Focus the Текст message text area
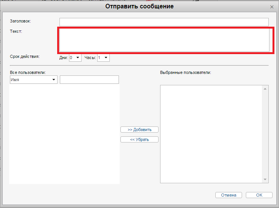 click(164, 40)
